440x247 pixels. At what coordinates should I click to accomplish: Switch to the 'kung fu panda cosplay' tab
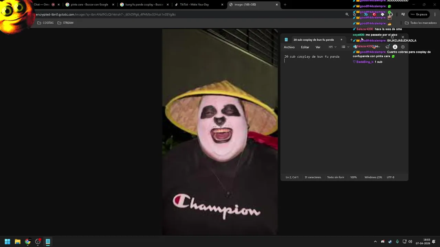pyautogui.click(x=144, y=4)
